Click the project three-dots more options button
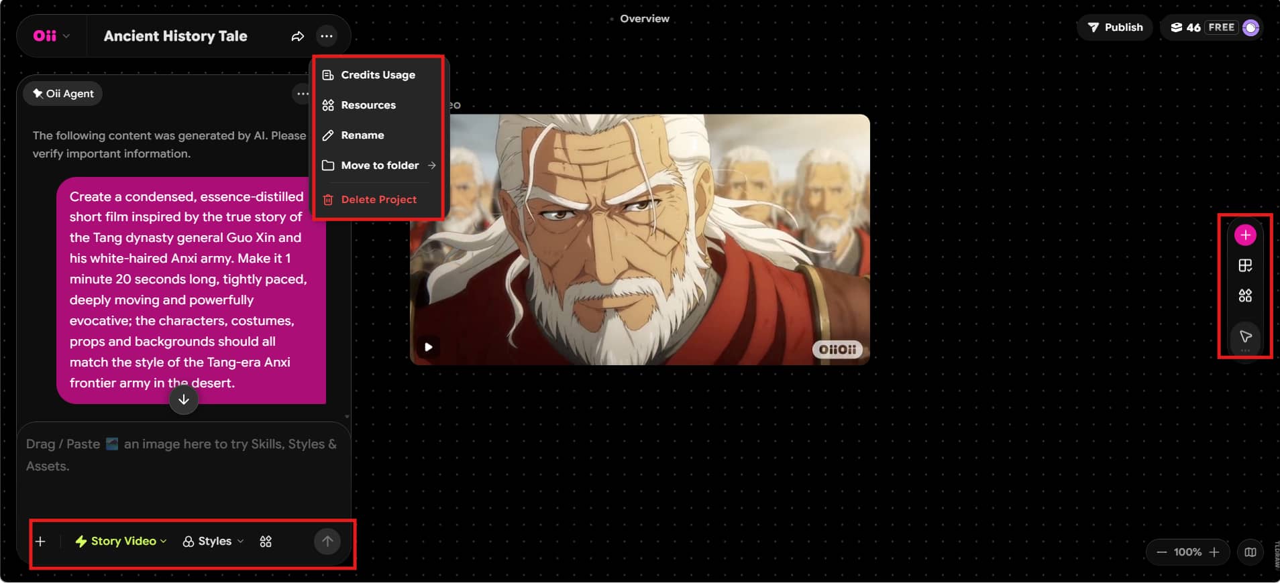The image size is (1280, 583). (x=327, y=36)
